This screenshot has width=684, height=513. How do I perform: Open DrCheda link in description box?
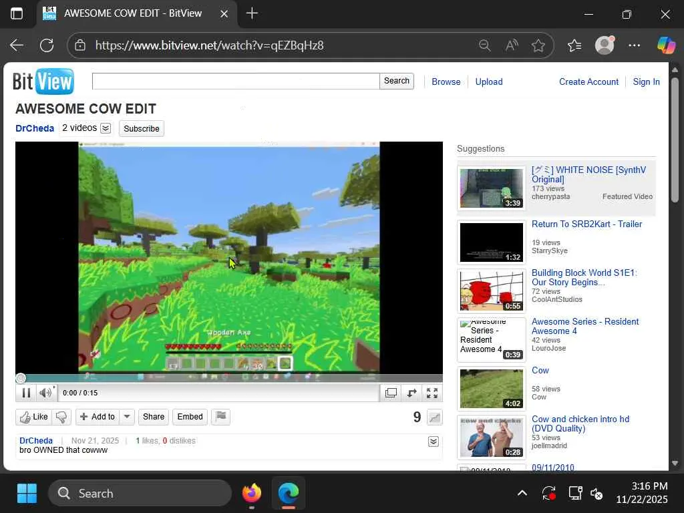click(x=36, y=441)
